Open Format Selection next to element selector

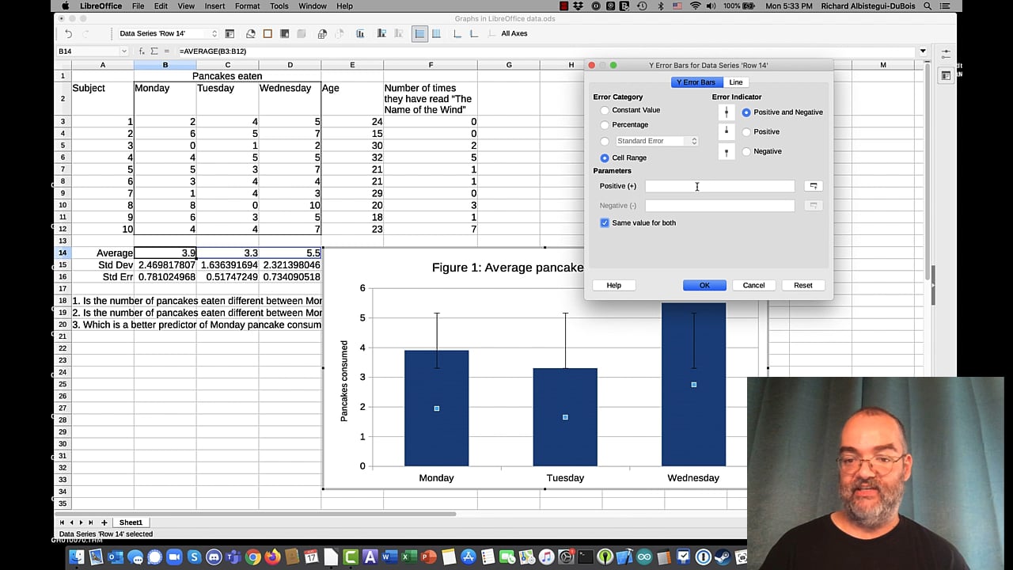tap(230, 34)
